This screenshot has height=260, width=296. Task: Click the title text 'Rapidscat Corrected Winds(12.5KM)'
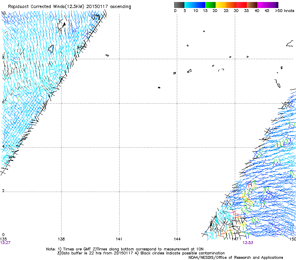click(46, 7)
